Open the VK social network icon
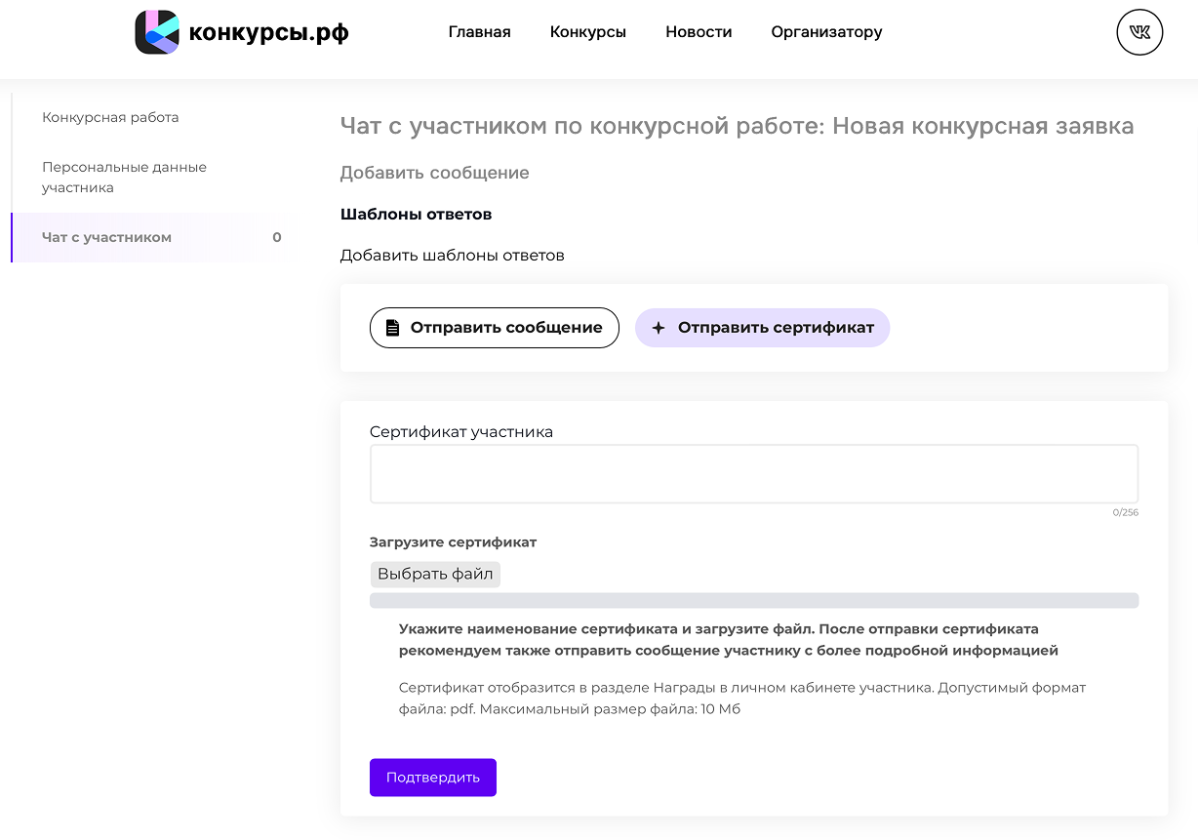 pos(1139,32)
